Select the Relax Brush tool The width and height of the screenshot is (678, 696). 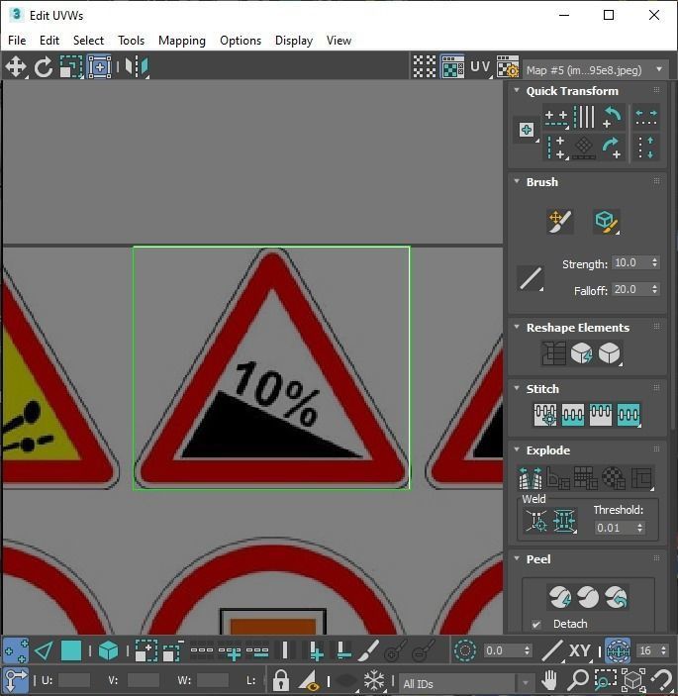[x=607, y=222]
